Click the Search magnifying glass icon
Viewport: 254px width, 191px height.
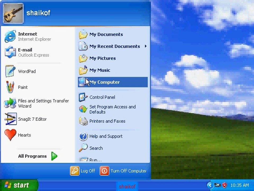tap(83, 148)
